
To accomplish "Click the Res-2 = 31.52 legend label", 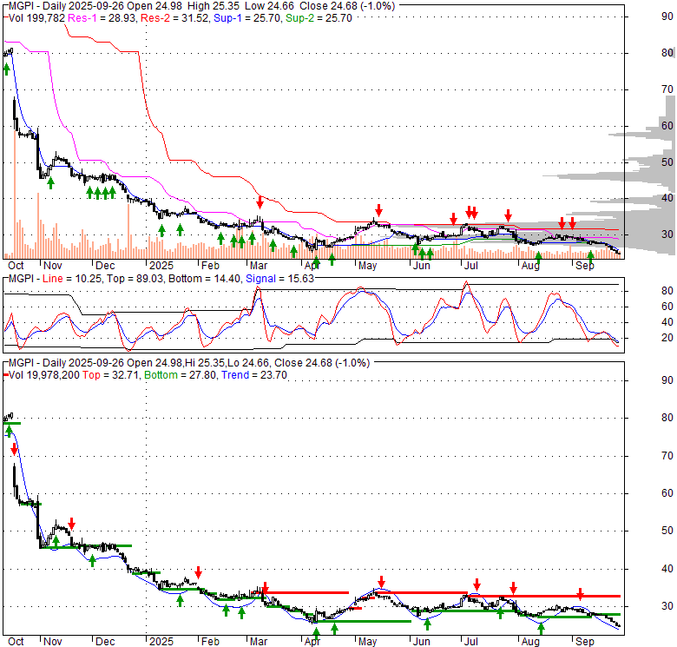I will click(174, 18).
